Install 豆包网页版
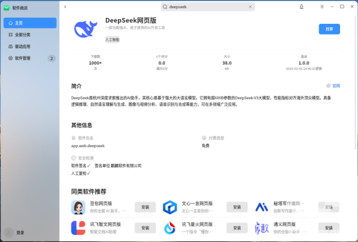 pos(145,207)
